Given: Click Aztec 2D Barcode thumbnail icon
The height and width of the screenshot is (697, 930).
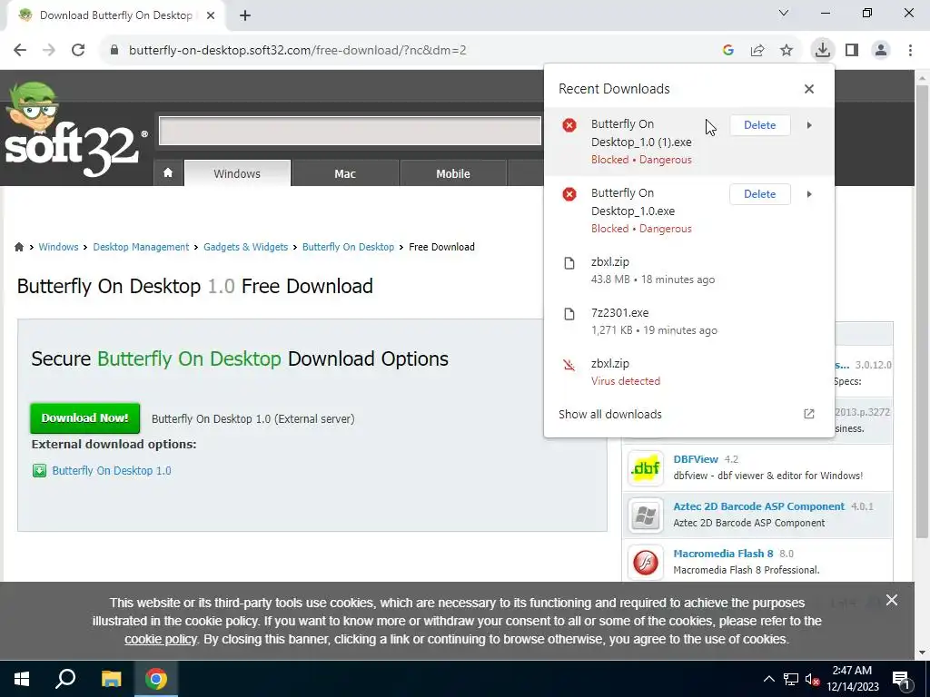Looking at the screenshot, I should coord(646,515).
